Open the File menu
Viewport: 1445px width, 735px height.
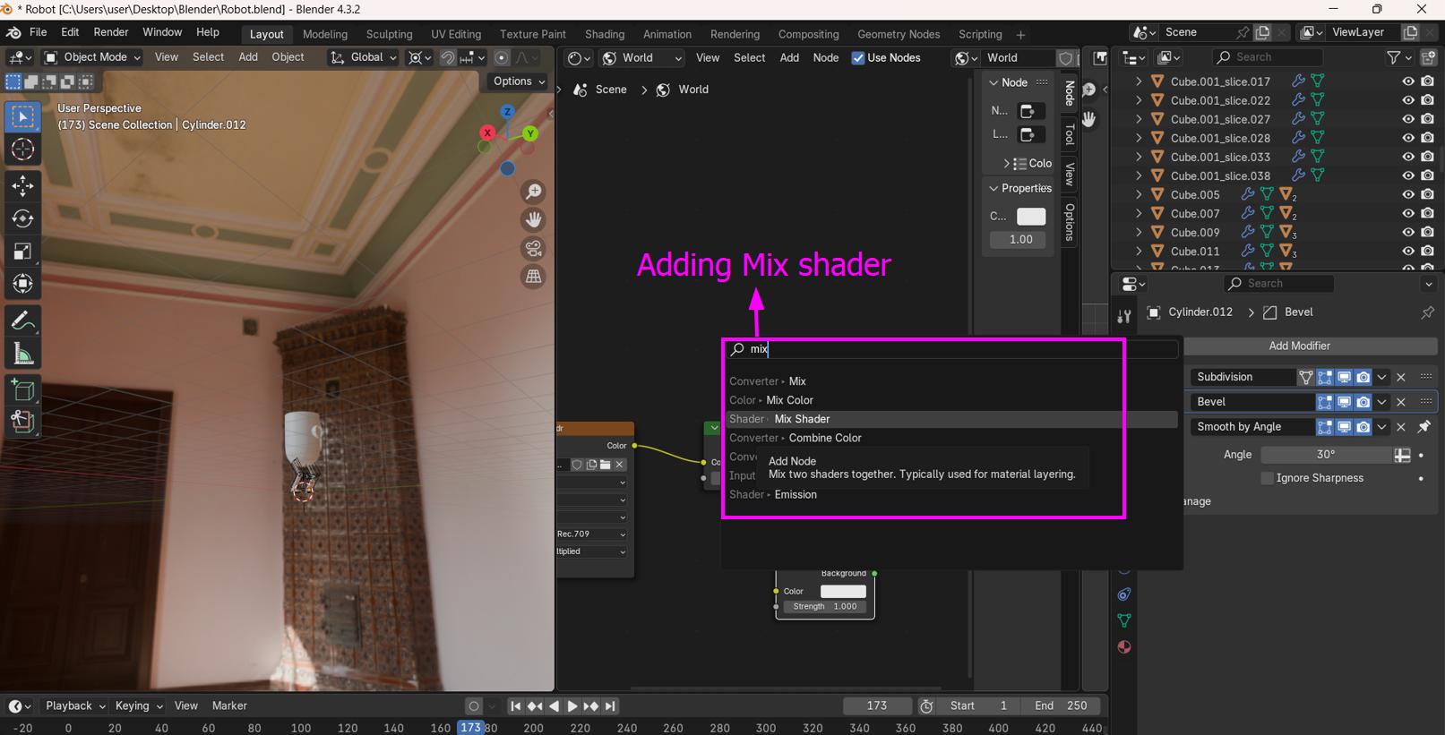point(39,32)
